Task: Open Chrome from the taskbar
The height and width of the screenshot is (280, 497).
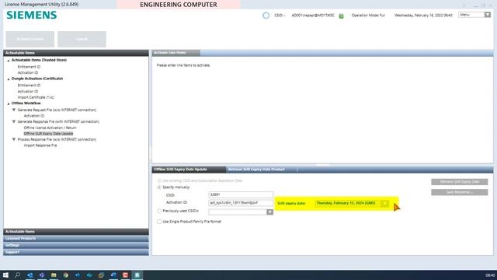Action: (x=65, y=275)
